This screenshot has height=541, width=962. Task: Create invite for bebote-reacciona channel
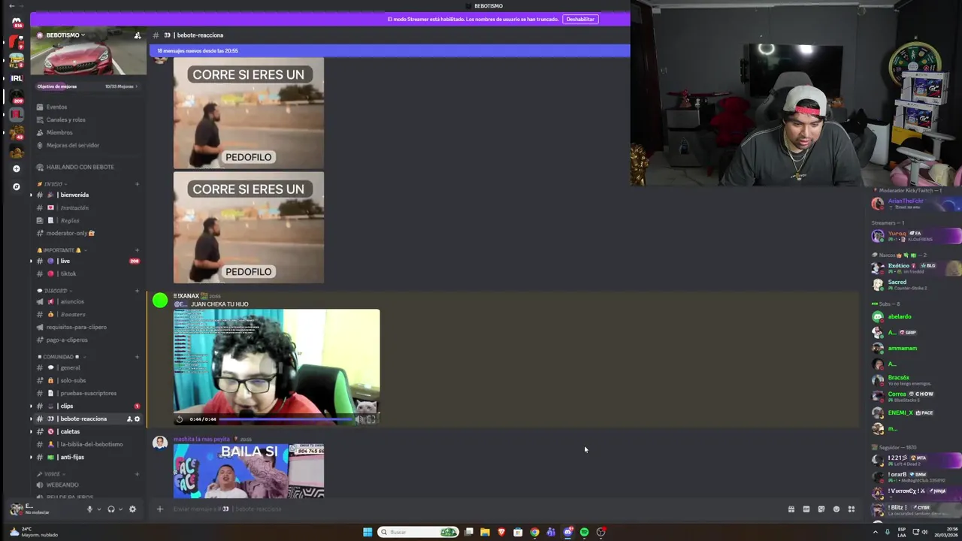pos(129,419)
